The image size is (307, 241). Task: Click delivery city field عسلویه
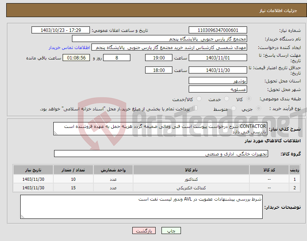[218, 89]
